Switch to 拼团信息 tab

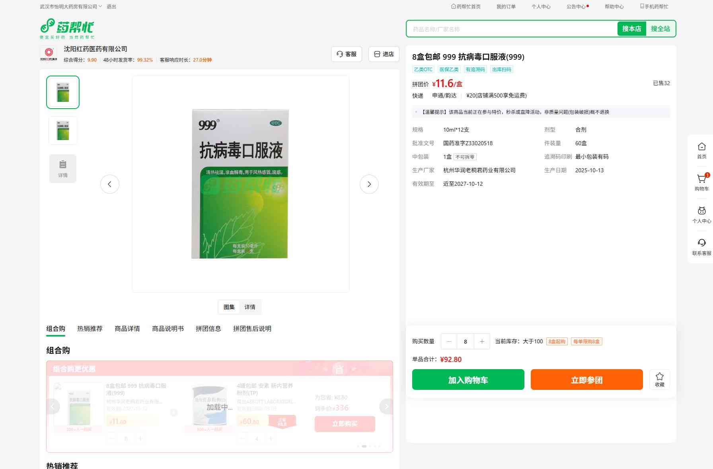pyautogui.click(x=208, y=329)
